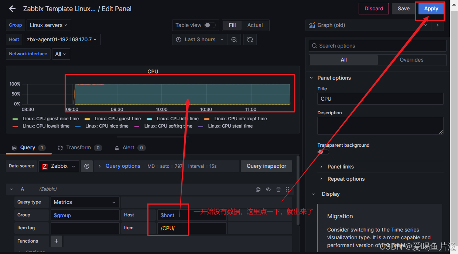Open the query help icon next to Zabbix
Viewport: 458px width, 254px height.
tap(87, 166)
